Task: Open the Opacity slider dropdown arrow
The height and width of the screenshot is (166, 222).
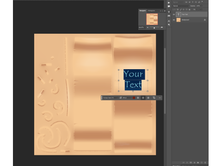Action: [x=202, y=6]
